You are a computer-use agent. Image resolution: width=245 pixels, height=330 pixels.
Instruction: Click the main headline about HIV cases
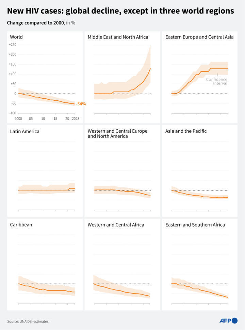(120, 11)
